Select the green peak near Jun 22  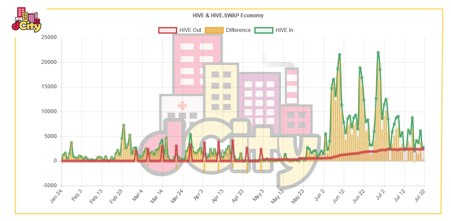click(x=360, y=68)
